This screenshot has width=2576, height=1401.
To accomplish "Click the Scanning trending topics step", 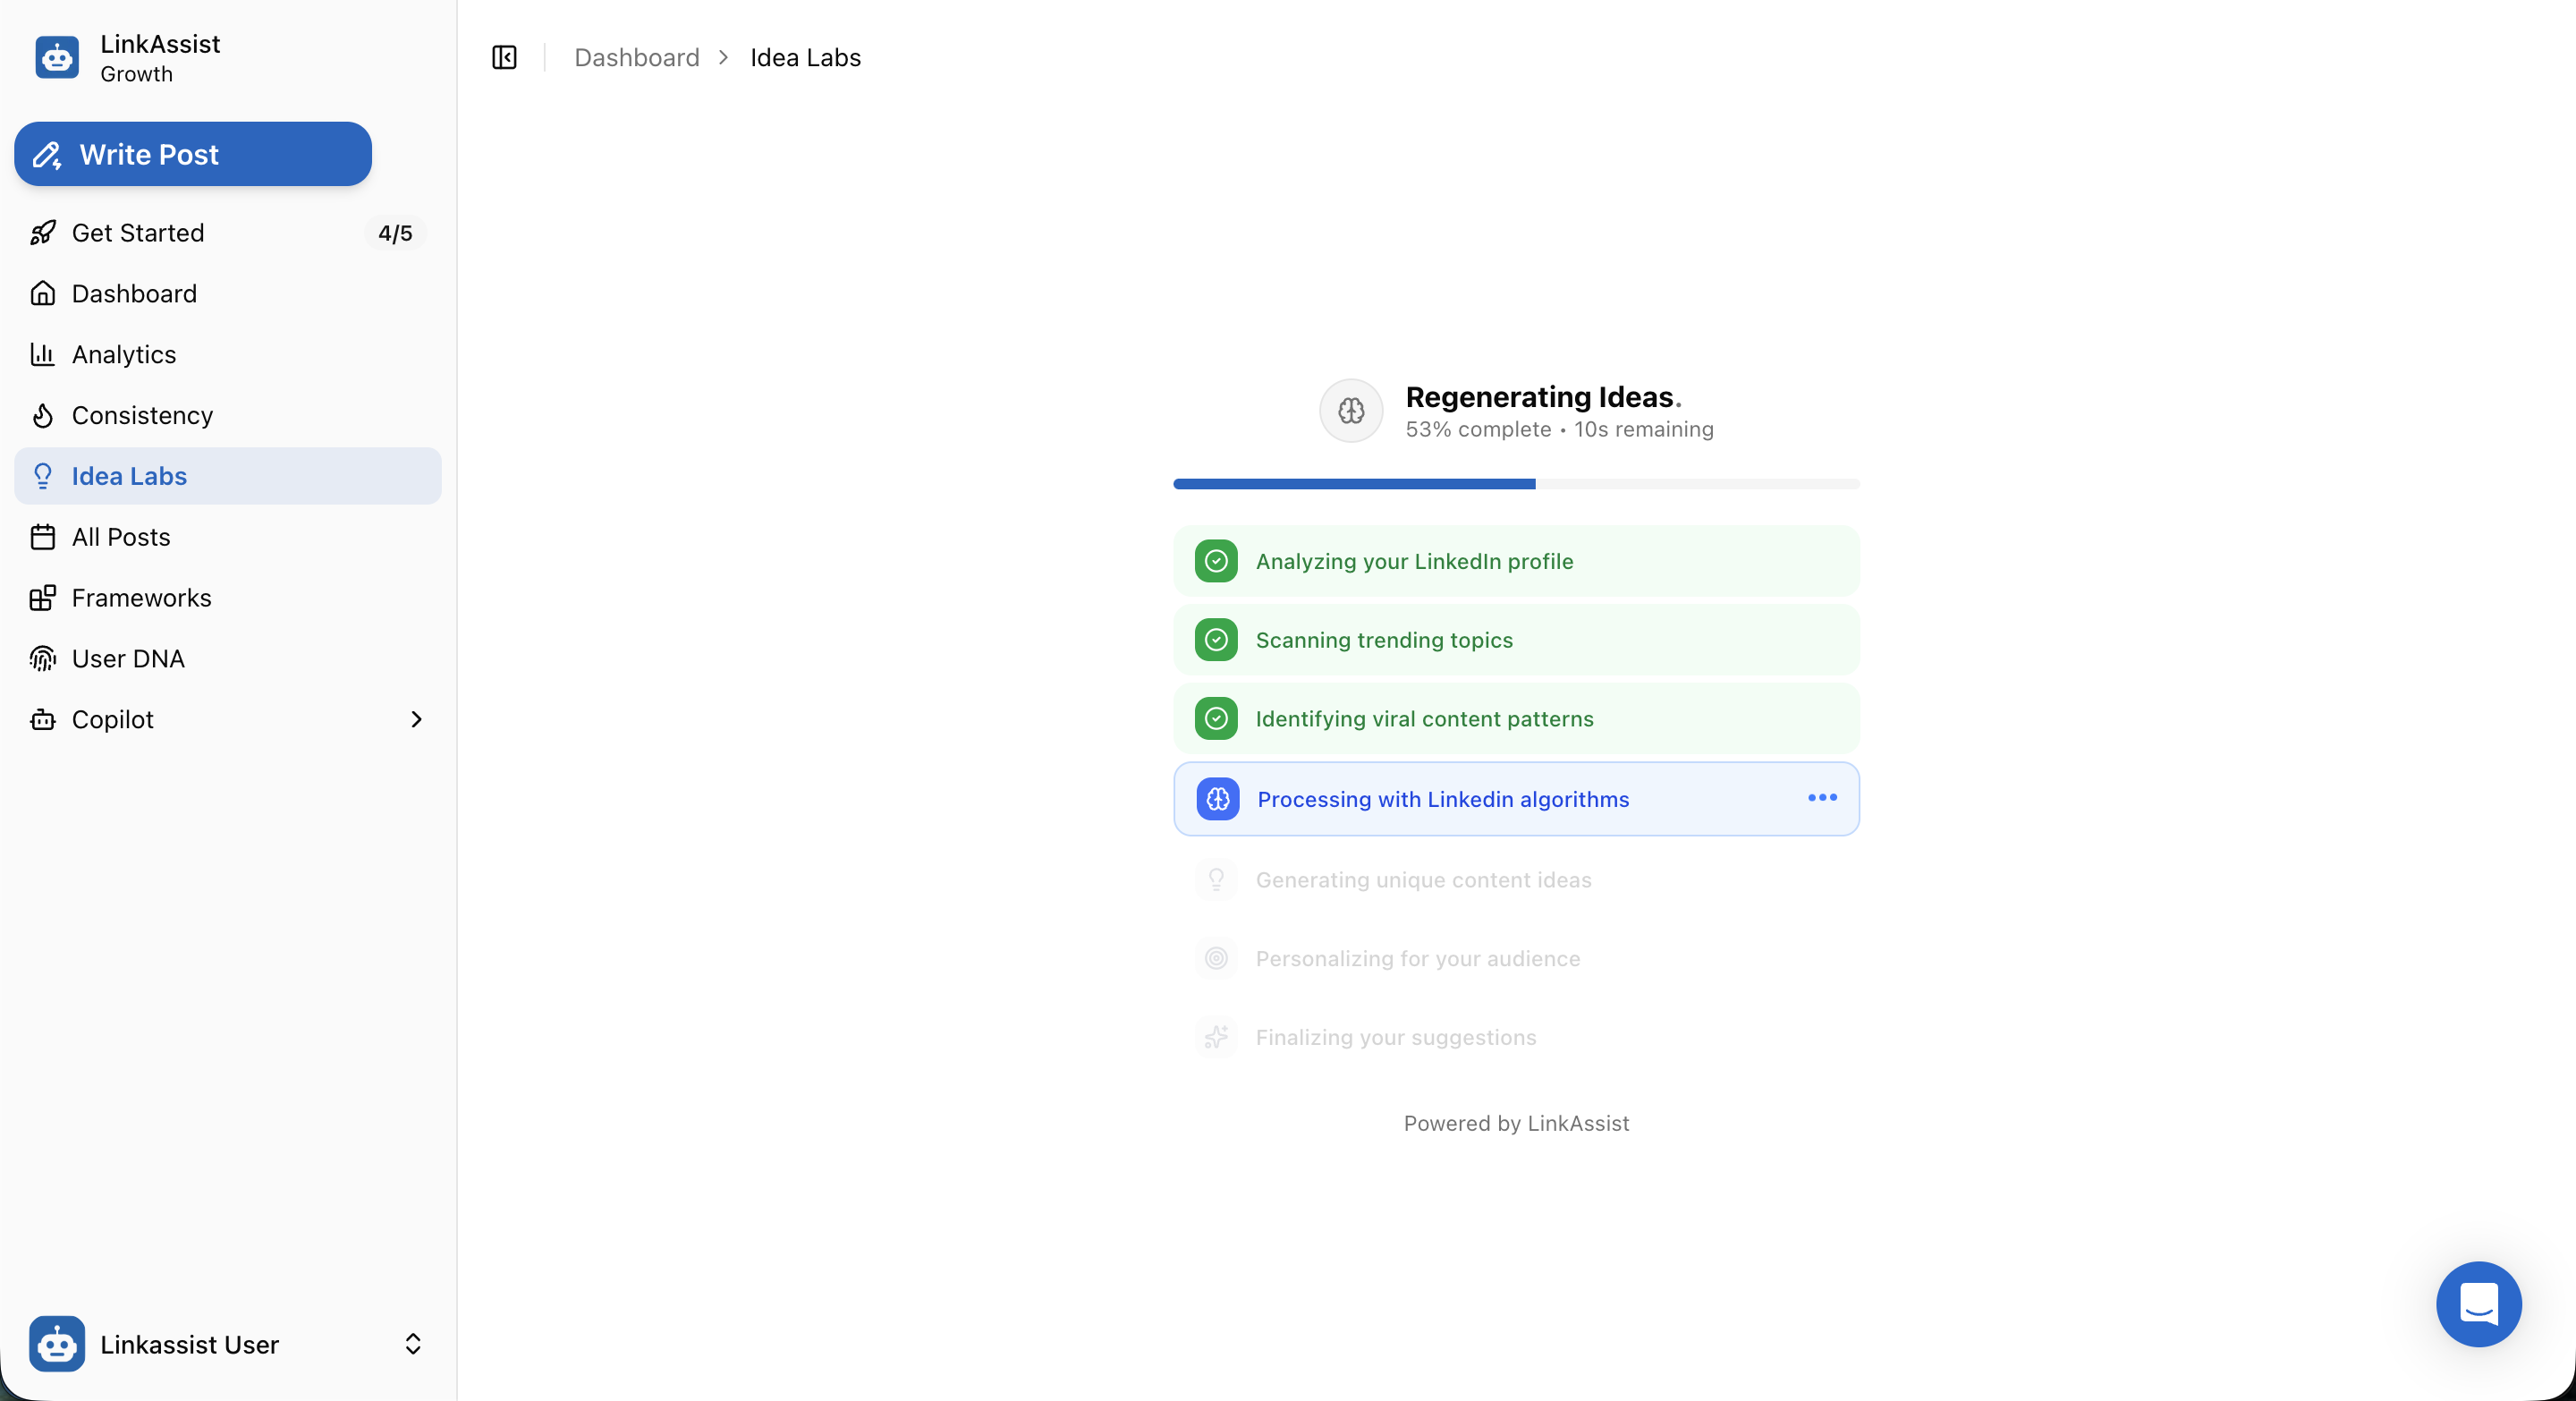I will (1516, 640).
